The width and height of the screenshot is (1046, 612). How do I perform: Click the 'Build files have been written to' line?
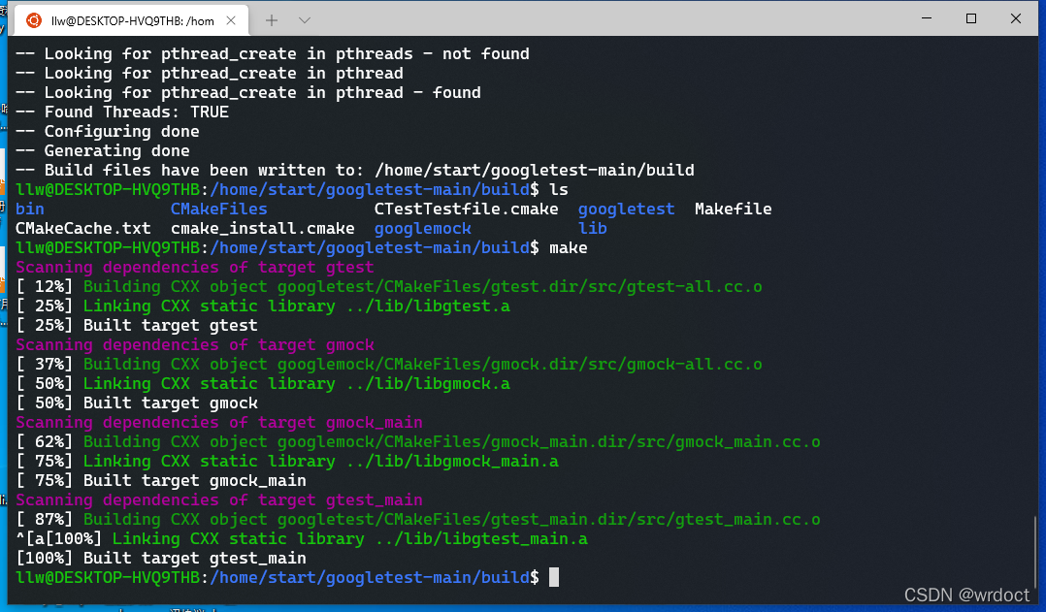pyautogui.click(x=355, y=170)
